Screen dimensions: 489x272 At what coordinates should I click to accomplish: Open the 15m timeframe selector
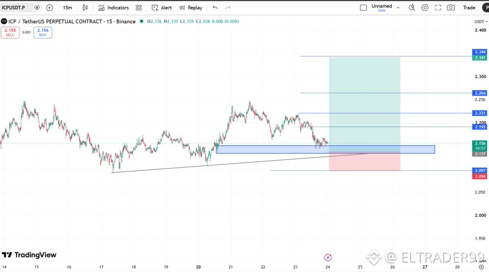click(x=67, y=8)
